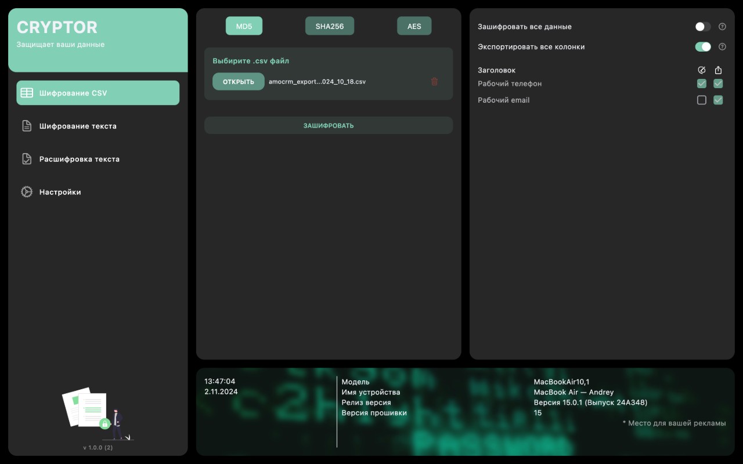Click the Защищает ваши данные tagline
Viewport: 743px width, 464px height.
coord(61,45)
